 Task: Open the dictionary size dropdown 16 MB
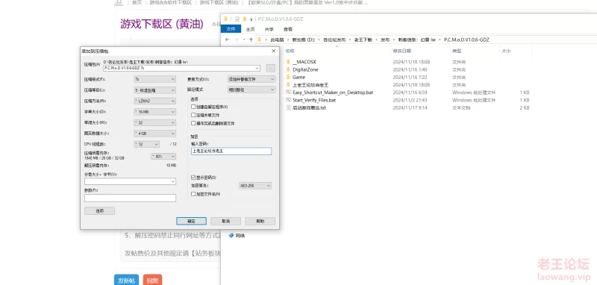click(x=155, y=112)
